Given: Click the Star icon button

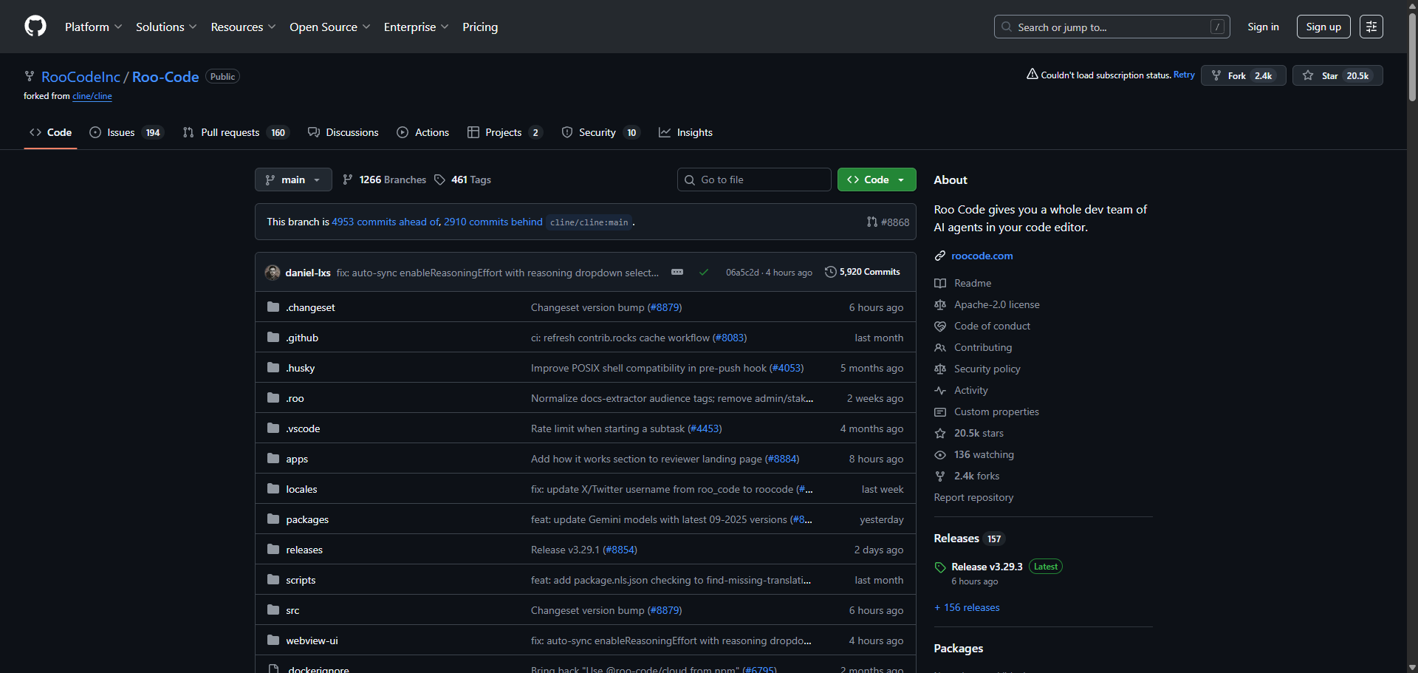Looking at the screenshot, I should click(x=1308, y=75).
